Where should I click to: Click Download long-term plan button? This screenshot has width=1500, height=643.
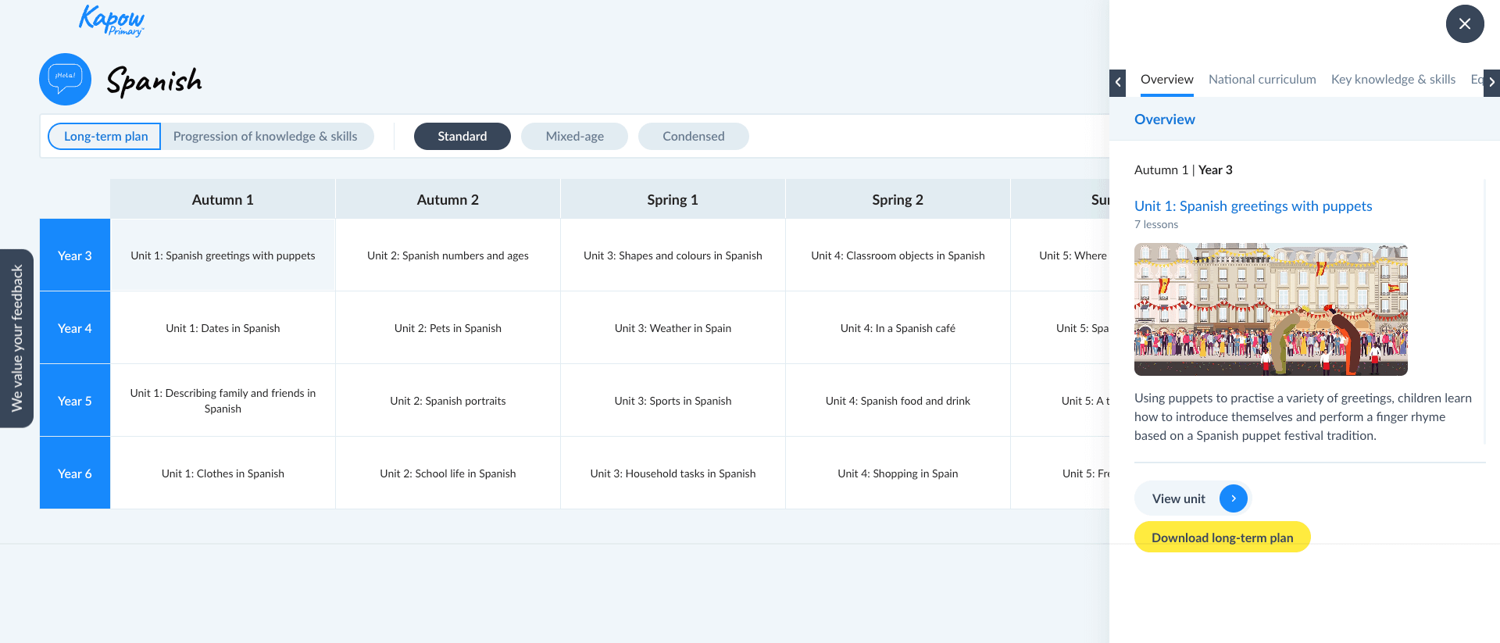tap(1222, 538)
